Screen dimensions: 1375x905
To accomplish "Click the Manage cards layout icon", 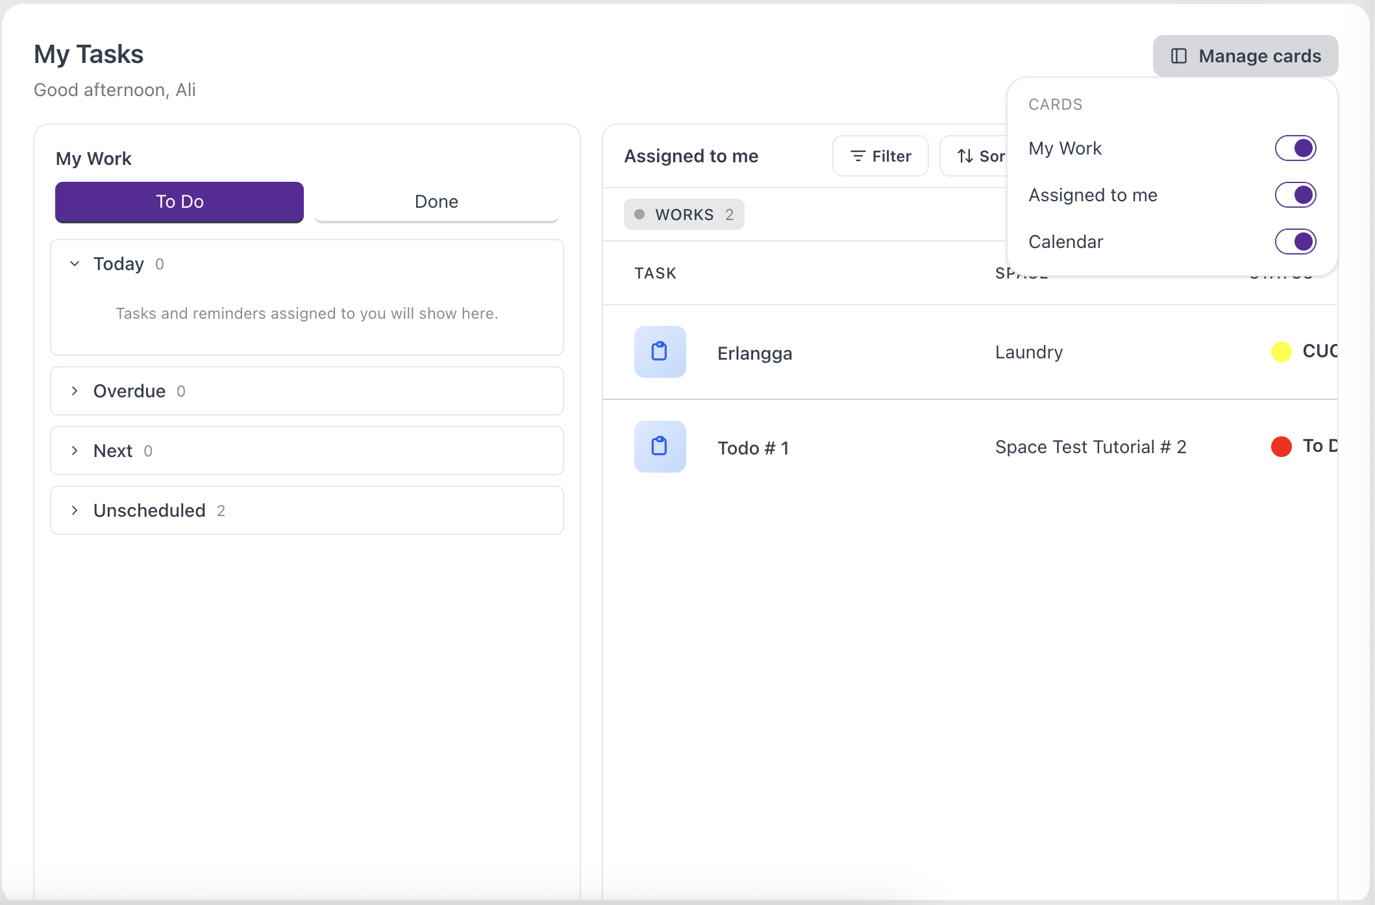I will [x=1179, y=56].
